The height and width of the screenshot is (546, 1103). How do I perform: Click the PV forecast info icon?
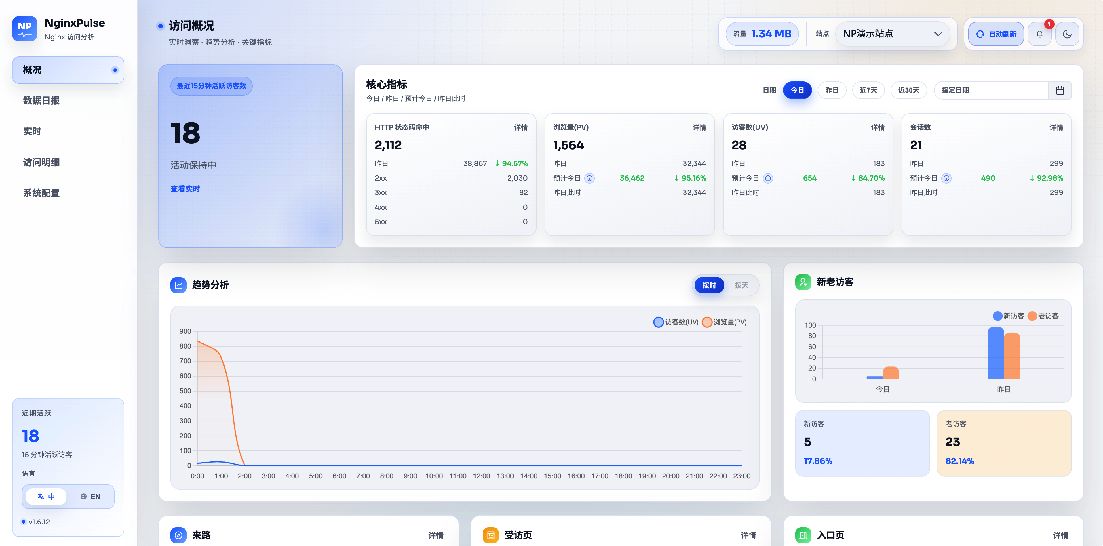[589, 178]
